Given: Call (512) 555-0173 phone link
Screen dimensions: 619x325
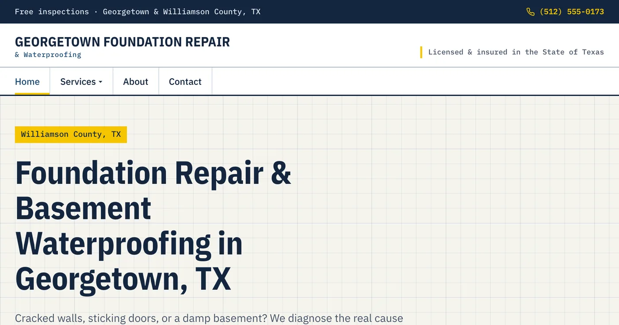Looking at the screenshot, I should pyautogui.click(x=565, y=11).
